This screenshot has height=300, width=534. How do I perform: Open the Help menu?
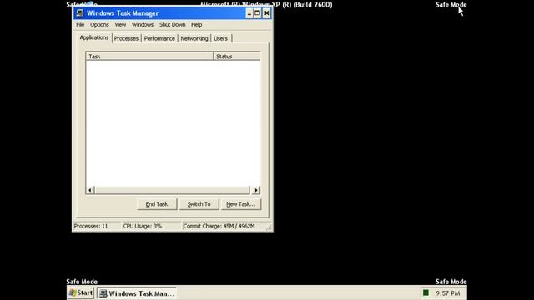click(197, 24)
